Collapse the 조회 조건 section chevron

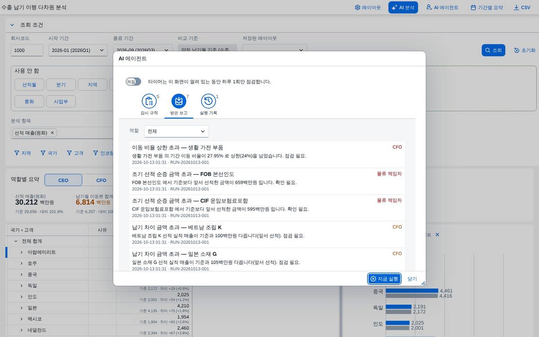point(12,25)
